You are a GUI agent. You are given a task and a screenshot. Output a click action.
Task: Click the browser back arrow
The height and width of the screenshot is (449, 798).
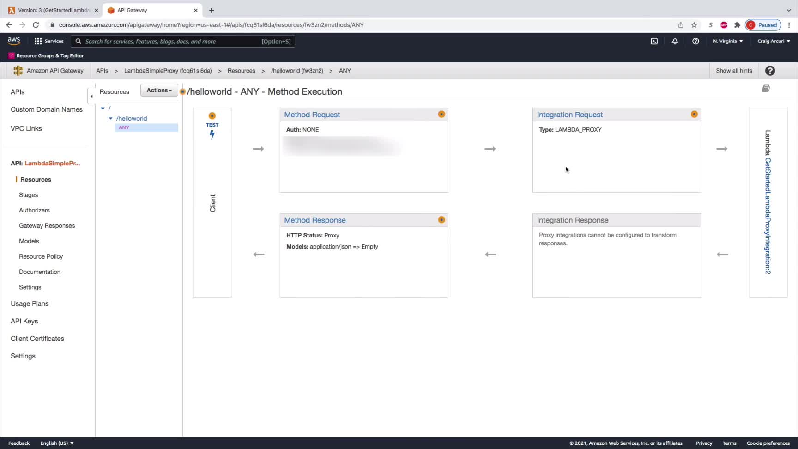(9, 25)
